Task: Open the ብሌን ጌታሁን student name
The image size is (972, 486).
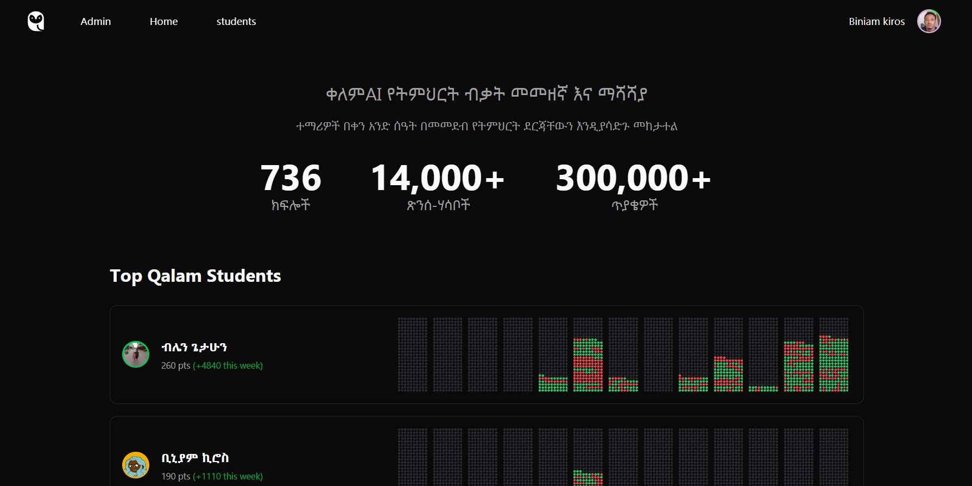Action: click(x=194, y=348)
